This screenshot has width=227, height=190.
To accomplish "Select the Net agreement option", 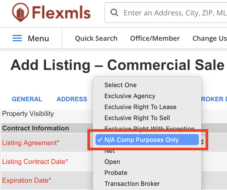I will click(x=110, y=151).
